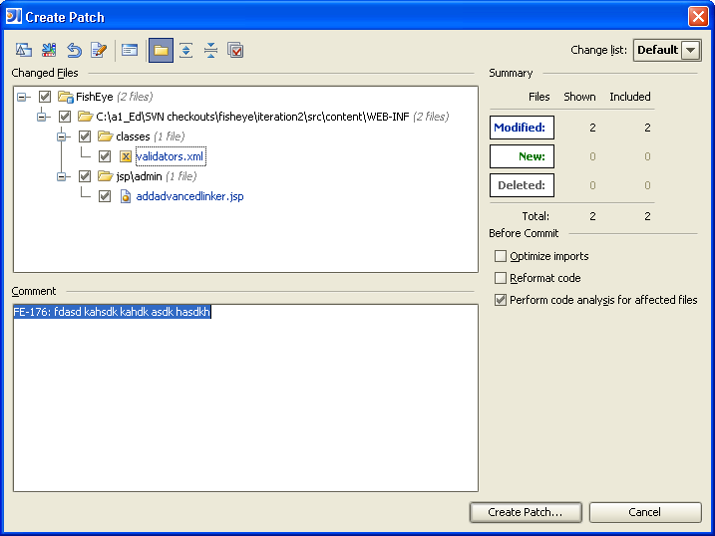Uncheck the jsp\admin folder checkbox

point(85,176)
